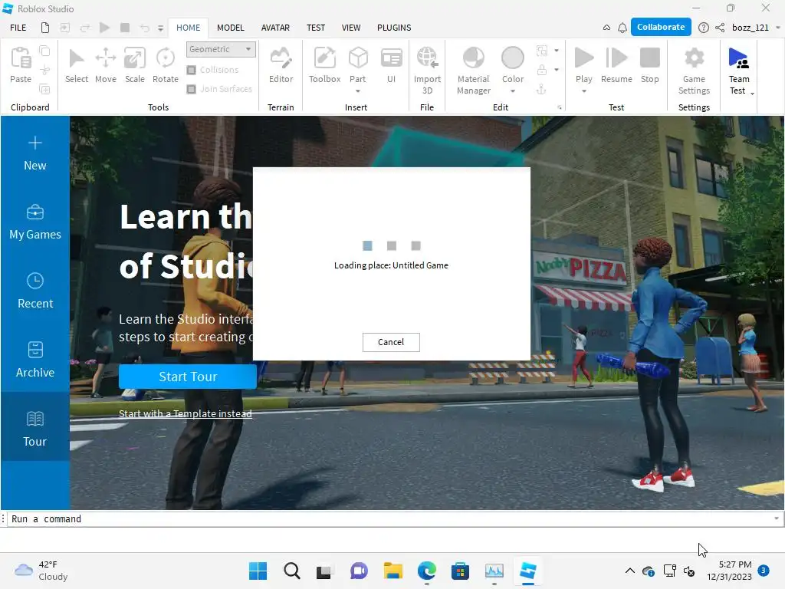Open the Play mode dropdown arrow
785x589 pixels.
point(583,91)
